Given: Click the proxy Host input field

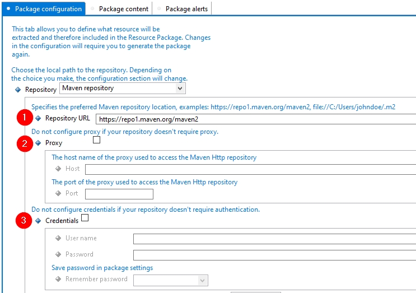Looking at the screenshot, I should (x=250, y=169).
